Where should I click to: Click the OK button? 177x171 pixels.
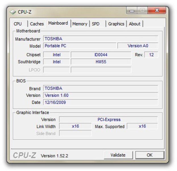149,155
